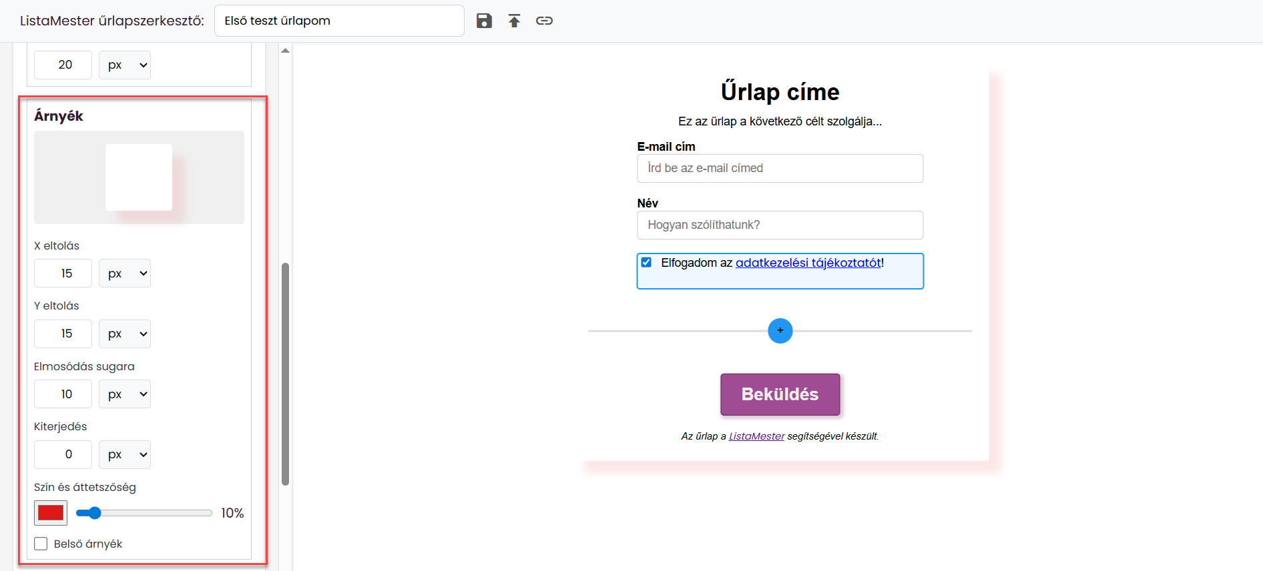
Task: Click the 10% opacity value
Action: (232, 513)
